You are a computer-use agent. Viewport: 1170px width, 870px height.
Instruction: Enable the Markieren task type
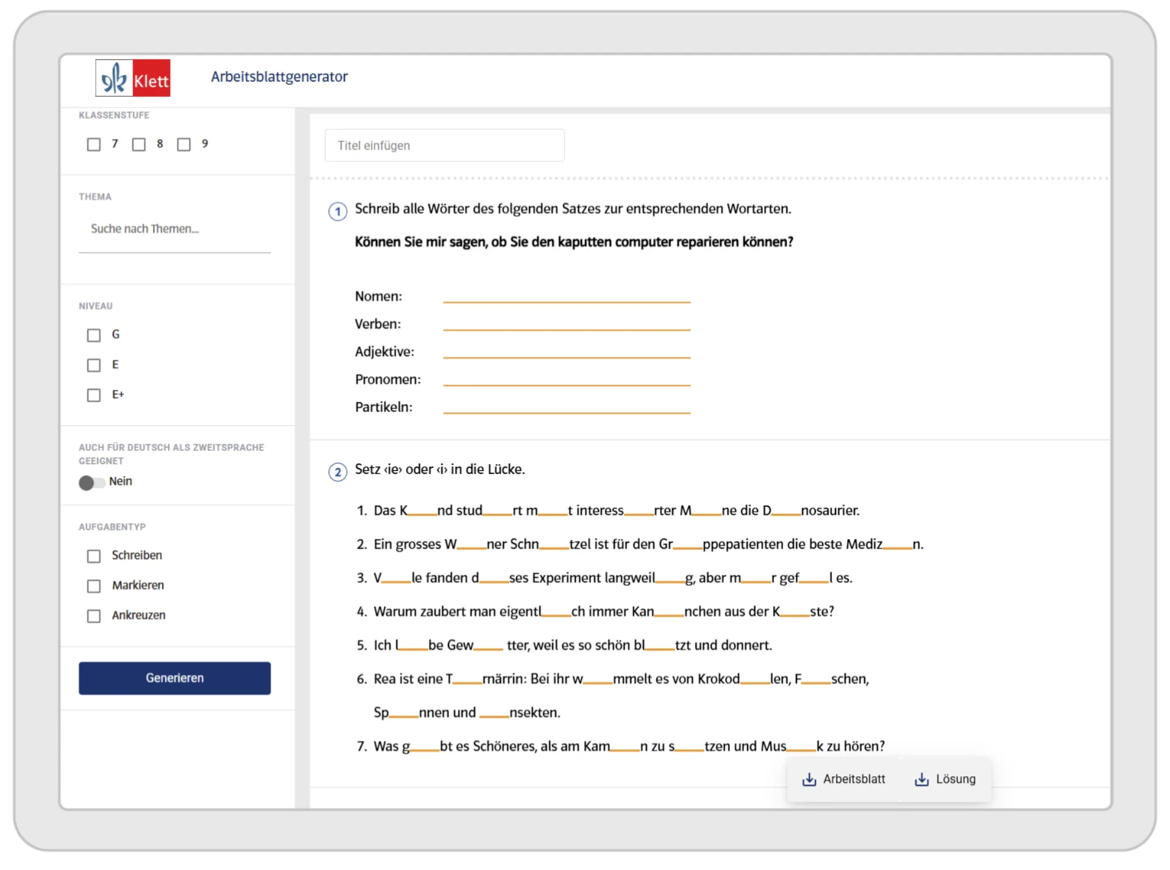coord(94,585)
